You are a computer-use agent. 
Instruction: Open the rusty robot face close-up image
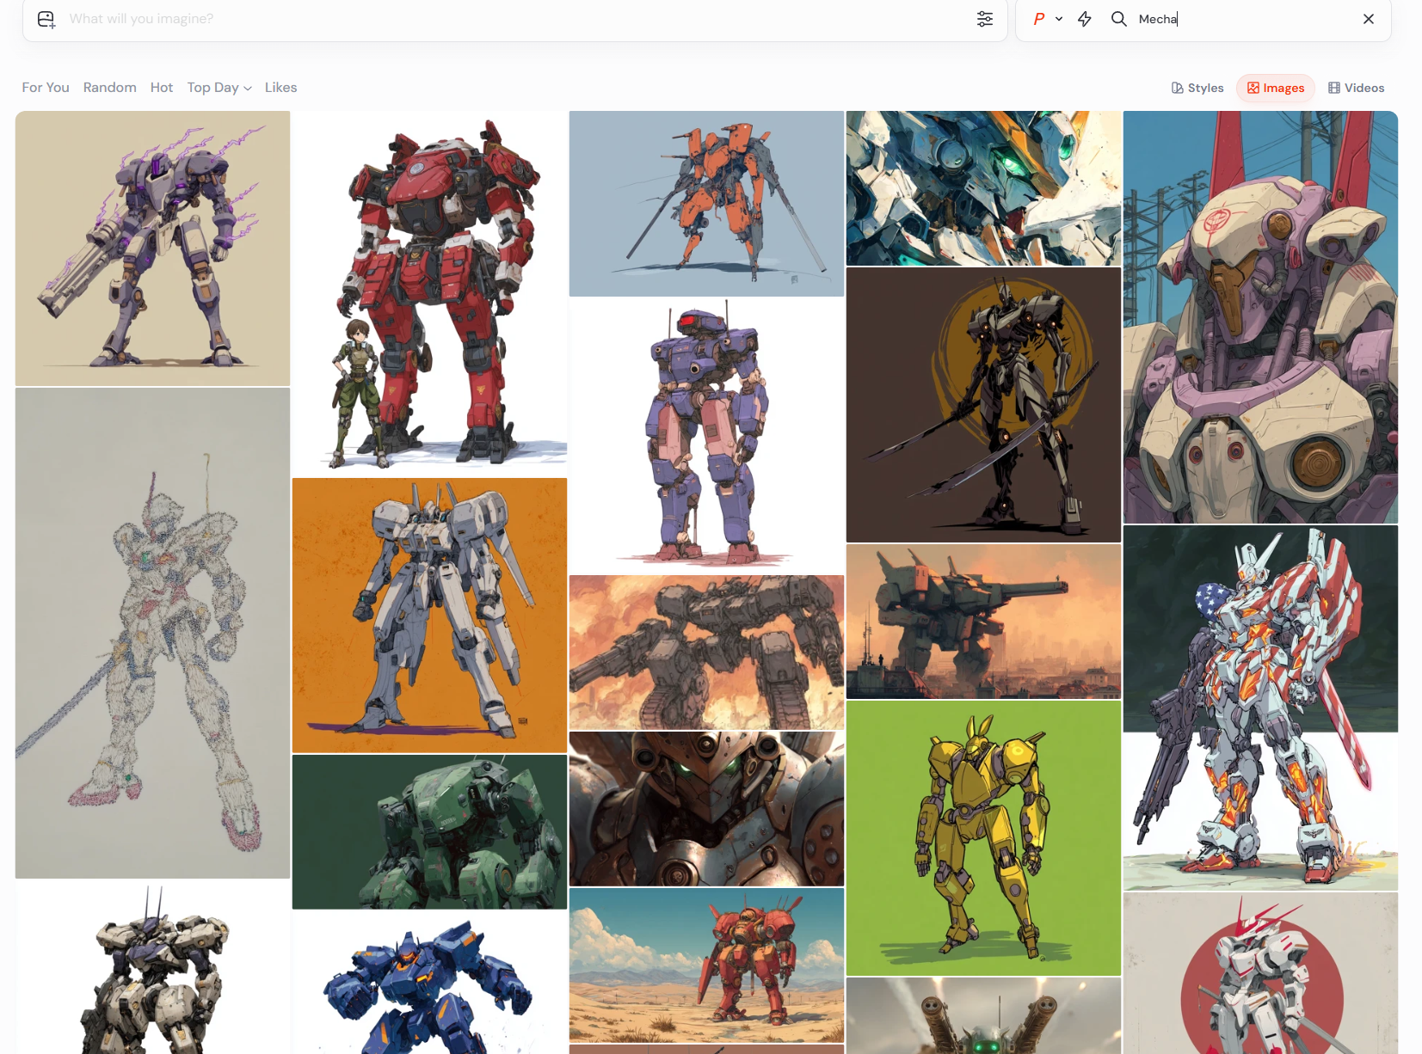pos(707,809)
